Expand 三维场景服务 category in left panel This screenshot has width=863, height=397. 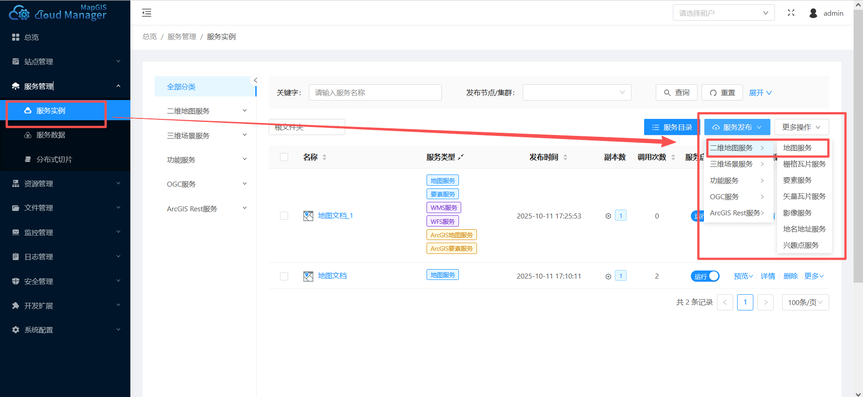205,135
